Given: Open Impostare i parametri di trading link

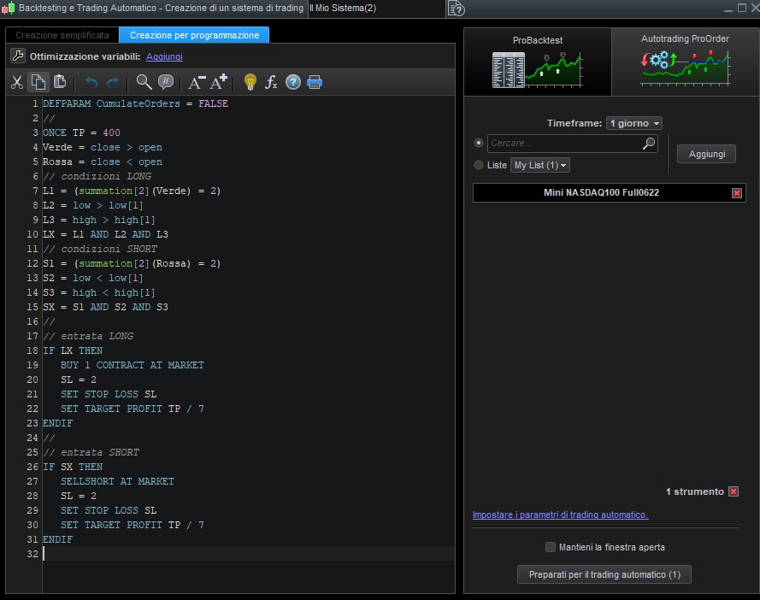Looking at the screenshot, I should click(560, 515).
